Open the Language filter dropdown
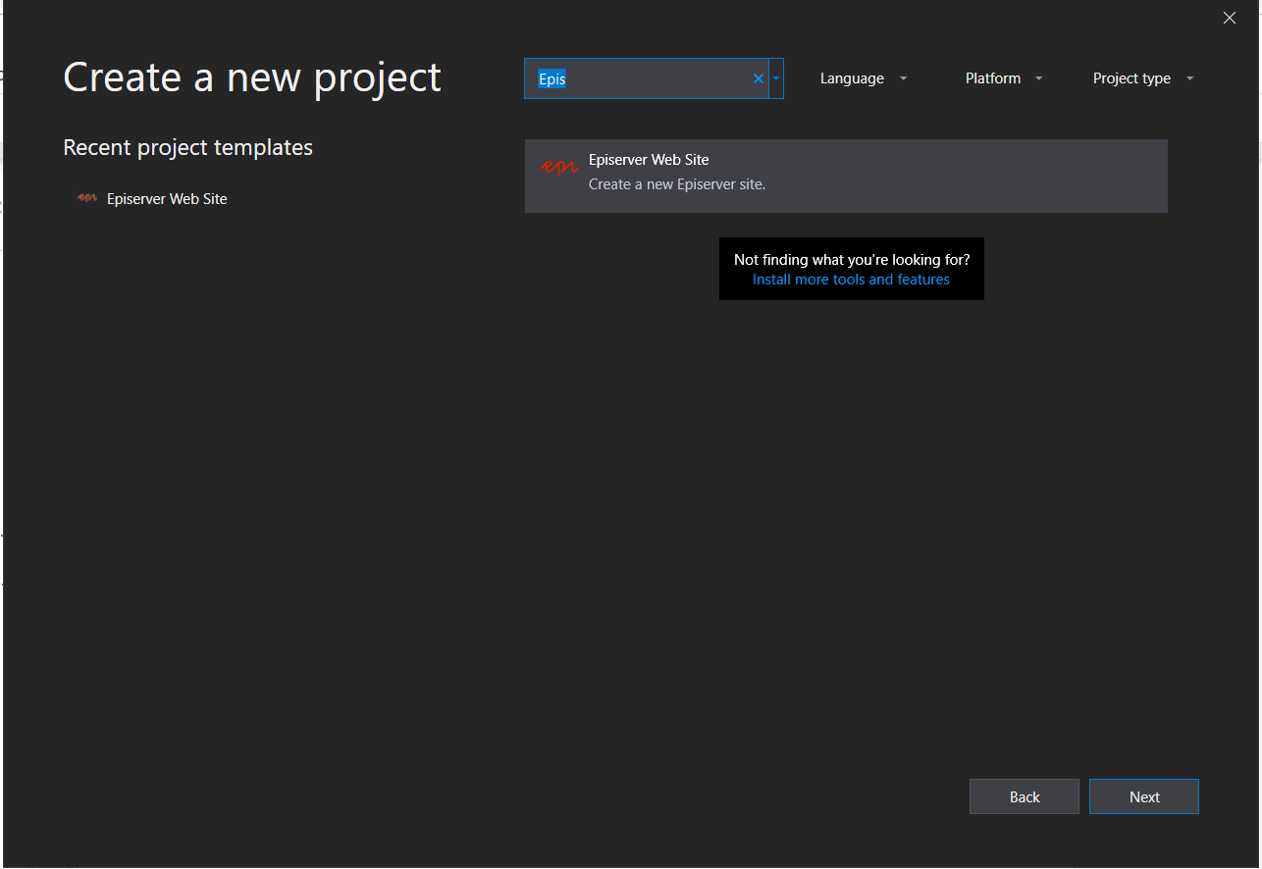This screenshot has width=1262, height=869. [x=852, y=78]
